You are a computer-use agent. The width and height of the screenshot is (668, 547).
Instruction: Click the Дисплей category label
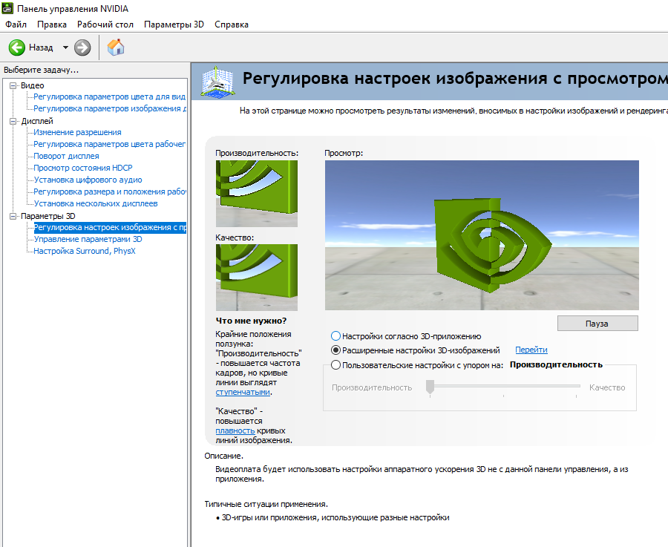(x=36, y=122)
